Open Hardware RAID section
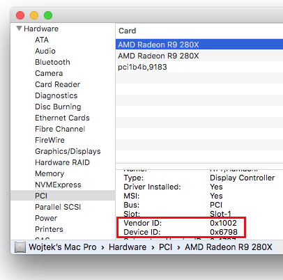 (62, 162)
